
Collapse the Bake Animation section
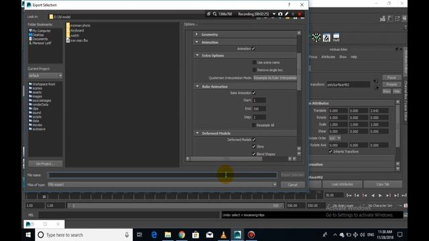(197, 86)
